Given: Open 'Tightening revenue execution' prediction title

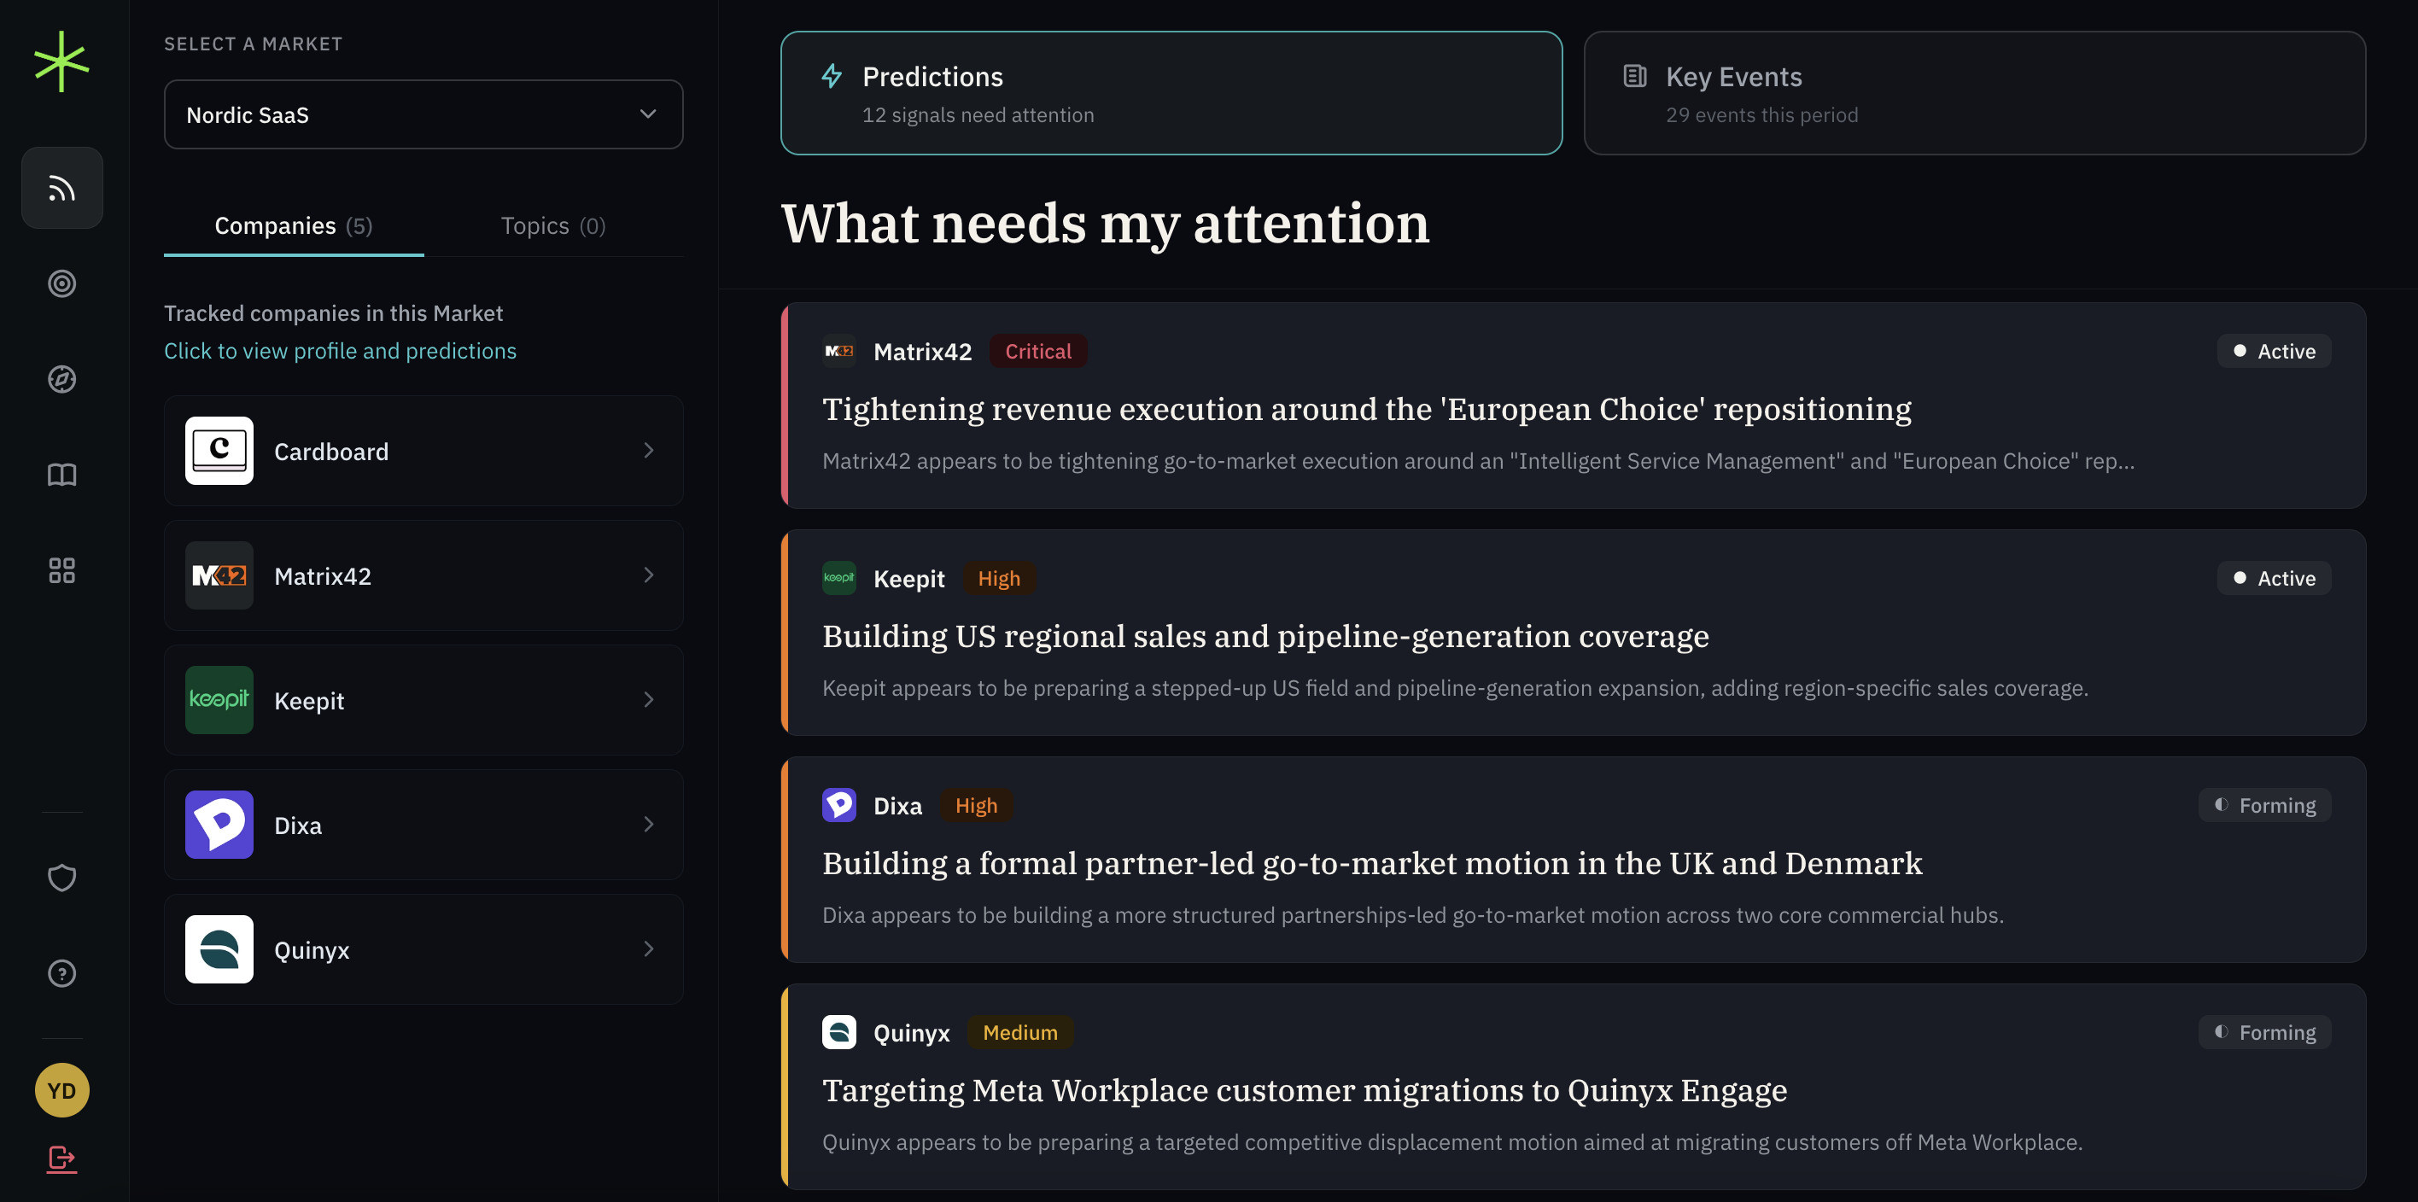Looking at the screenshot, I should (1367, 409).
